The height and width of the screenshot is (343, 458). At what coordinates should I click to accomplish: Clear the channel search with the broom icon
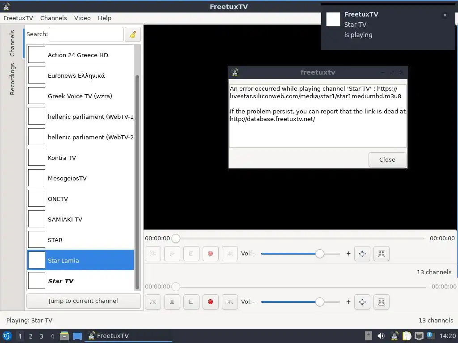(133, 34)
